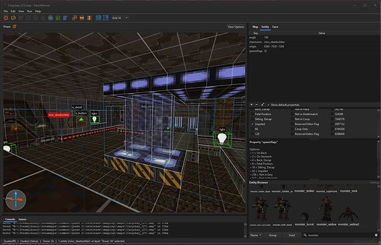This screenshot has height=245, width=381.
Task: Select the classname property row
Action: pyautogui.click(x=314, y=42)
